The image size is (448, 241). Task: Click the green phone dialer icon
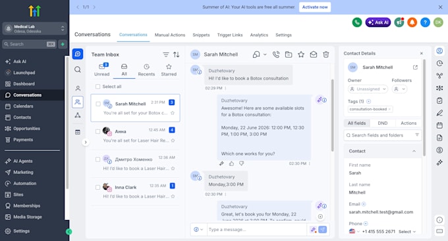357,22
